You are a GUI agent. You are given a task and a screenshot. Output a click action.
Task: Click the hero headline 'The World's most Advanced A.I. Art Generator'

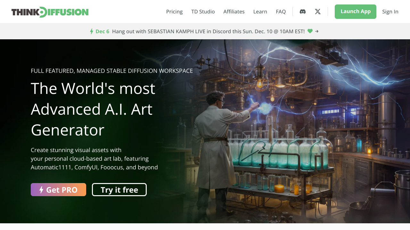coord(93,109)
